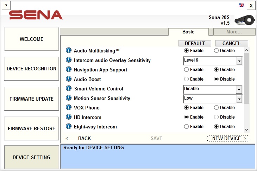View info for Audio Boost setting
The width and height of the screenshot is (257, 171).
[69, 79]
